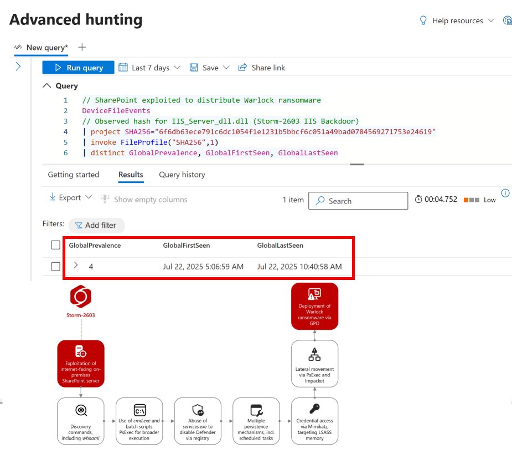The width and height of the screenshot is (512, 459).
Task: Click the SharePoint exploitation red tile
Action: pyautogui.click(x=81, y=364)
